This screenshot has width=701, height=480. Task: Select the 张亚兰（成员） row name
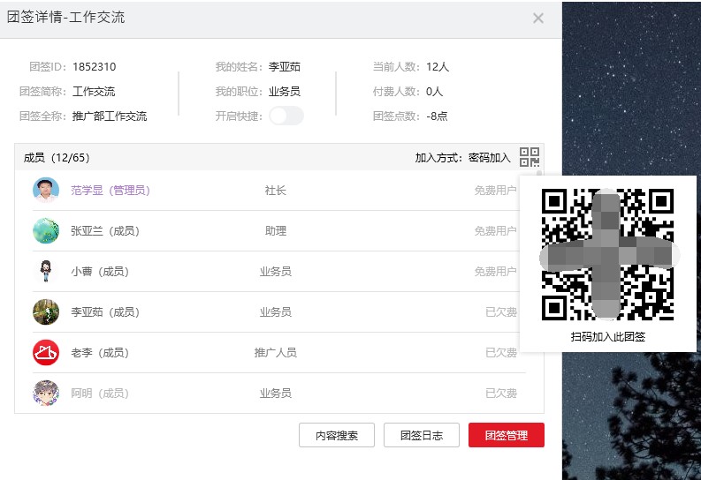point(105,230)
